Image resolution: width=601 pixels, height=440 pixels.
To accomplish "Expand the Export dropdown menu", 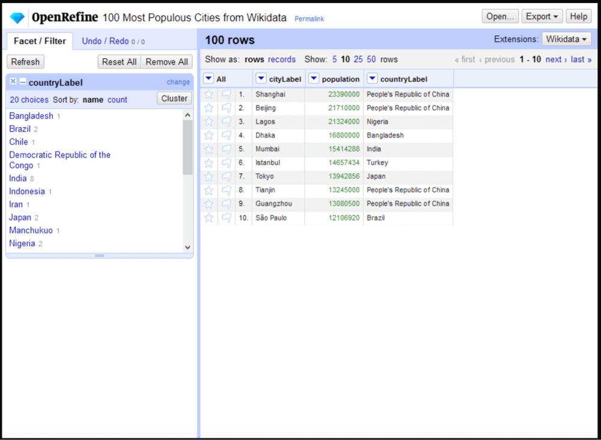I will (x=542, y=16).
